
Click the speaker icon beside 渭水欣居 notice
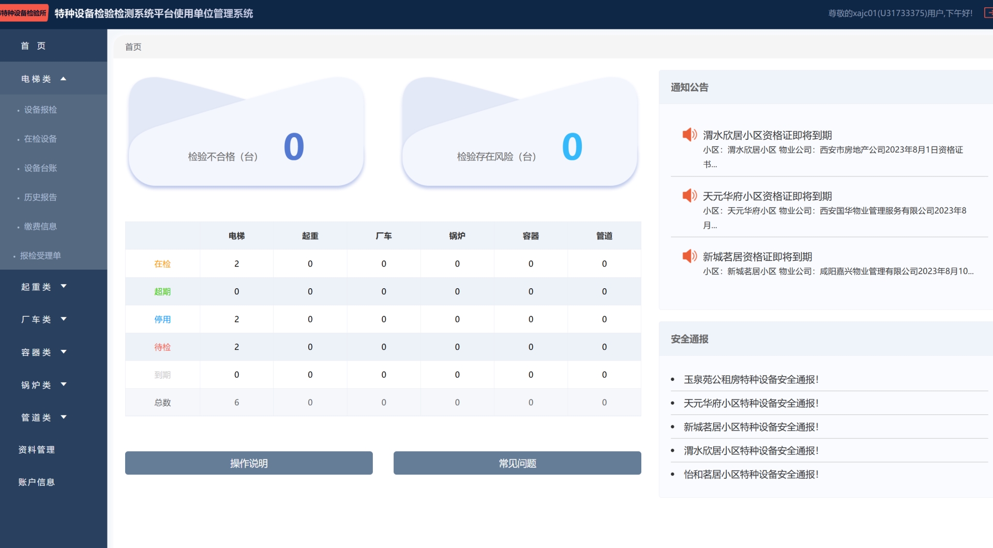[x=689, y=135]
